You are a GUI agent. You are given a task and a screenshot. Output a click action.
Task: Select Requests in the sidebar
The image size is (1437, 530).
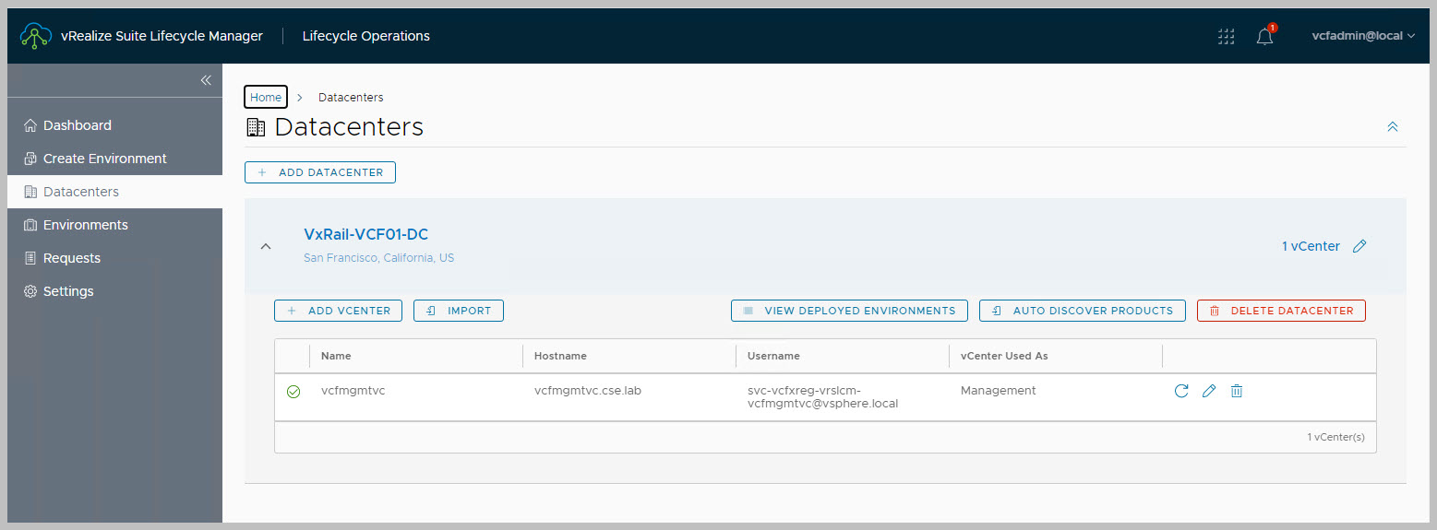[72, 258]
